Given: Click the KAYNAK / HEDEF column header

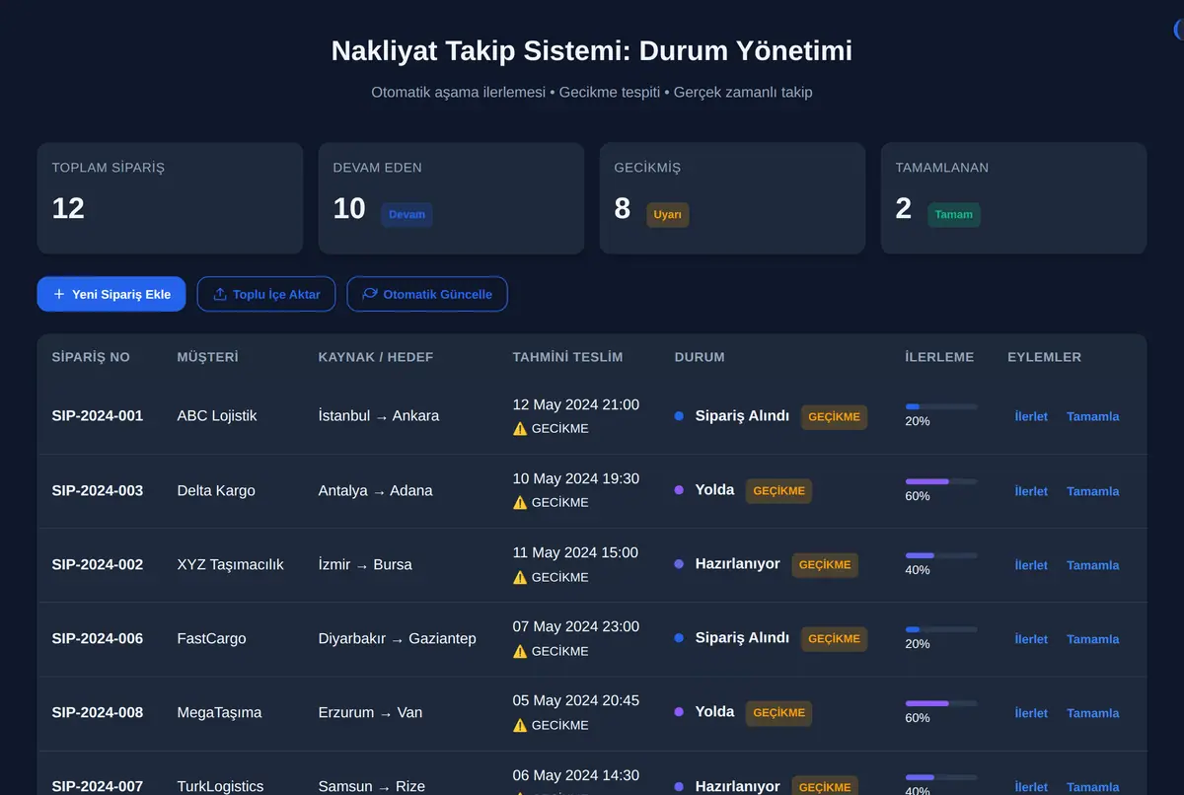Looking at the screenshot, I should point(376,357).
